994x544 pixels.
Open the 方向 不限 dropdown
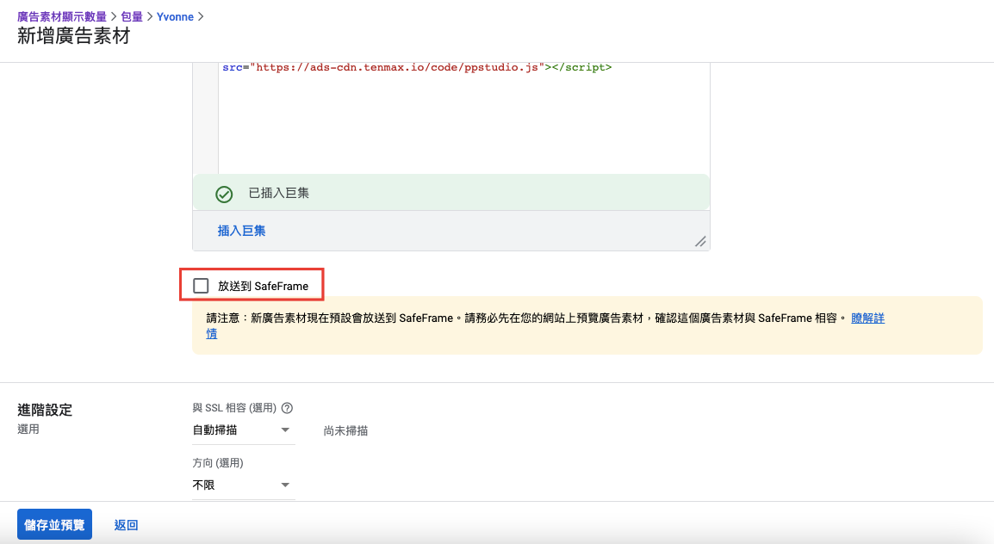tap(244, 485)
